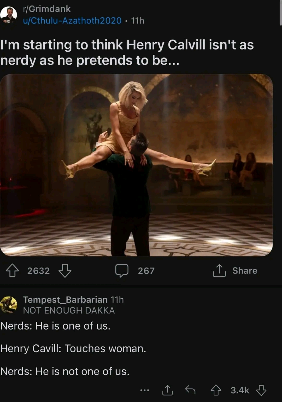This screenshot has height=402, width=282.
Task: Upvote the post with 2632 points
Action: (x=12, y=270)
